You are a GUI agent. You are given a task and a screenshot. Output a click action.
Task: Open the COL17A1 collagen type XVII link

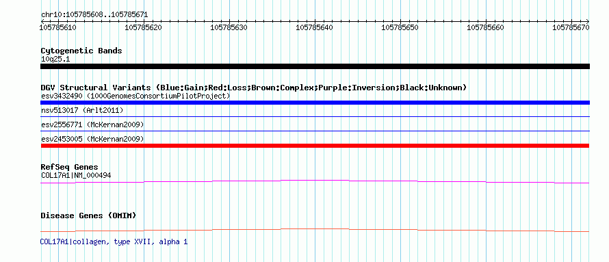114,241
